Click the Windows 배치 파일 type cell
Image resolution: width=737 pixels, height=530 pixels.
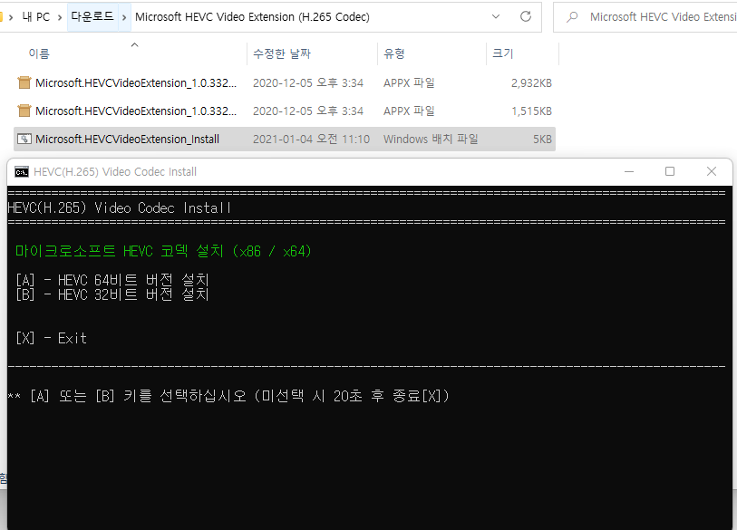(x=431, y=140)
